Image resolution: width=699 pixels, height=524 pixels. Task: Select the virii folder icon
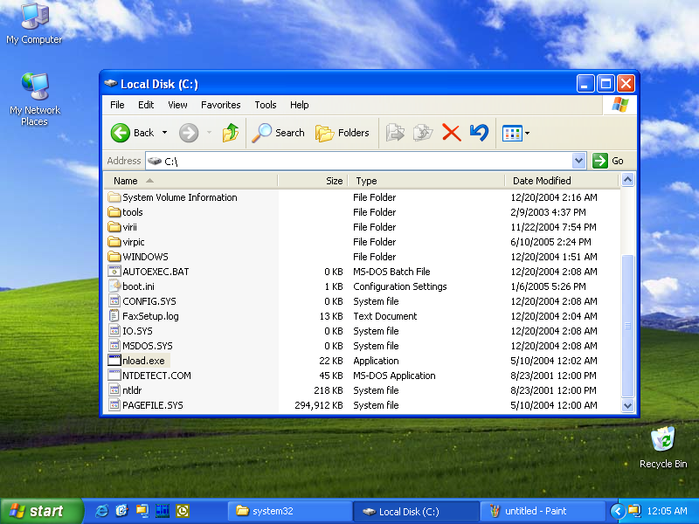coord(114,227)
